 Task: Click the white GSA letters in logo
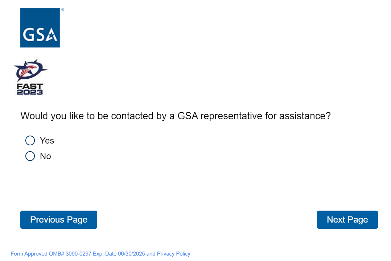tap(40, 35)
